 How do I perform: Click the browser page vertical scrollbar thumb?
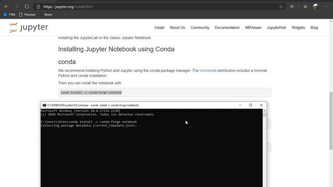coord(331,121)
